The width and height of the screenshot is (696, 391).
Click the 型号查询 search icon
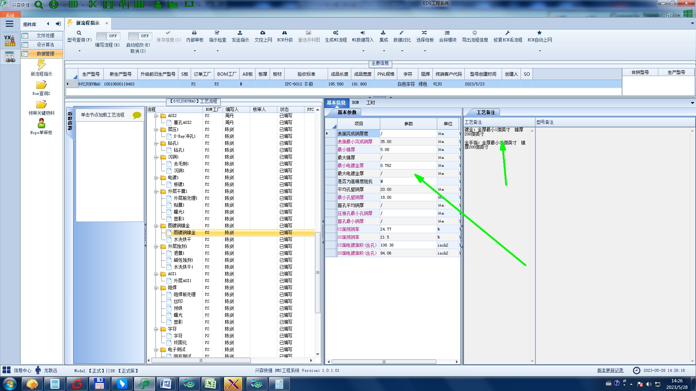[x=79, y=33]
